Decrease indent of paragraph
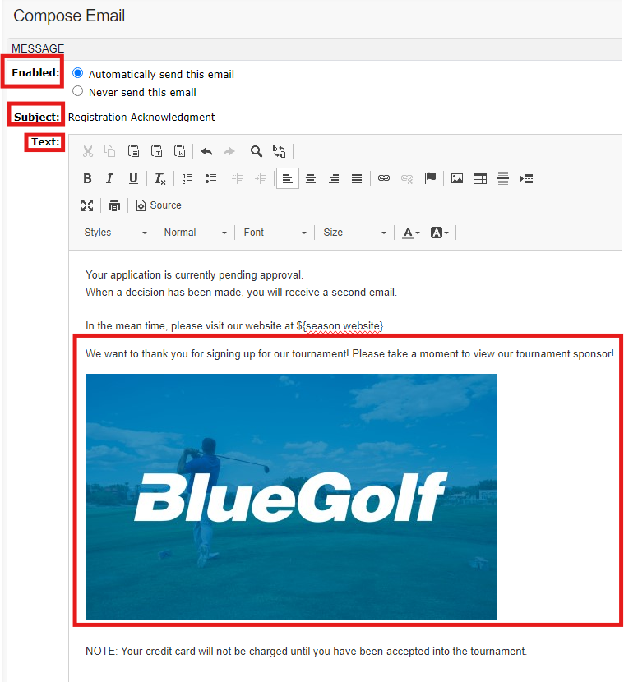Screen dimensions: 624x682 [x=238, y=178]
